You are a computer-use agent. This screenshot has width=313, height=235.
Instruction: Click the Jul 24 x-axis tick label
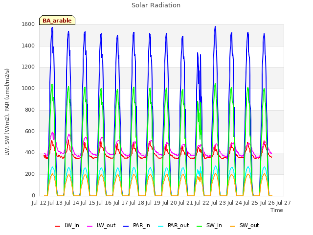(235, 203)
